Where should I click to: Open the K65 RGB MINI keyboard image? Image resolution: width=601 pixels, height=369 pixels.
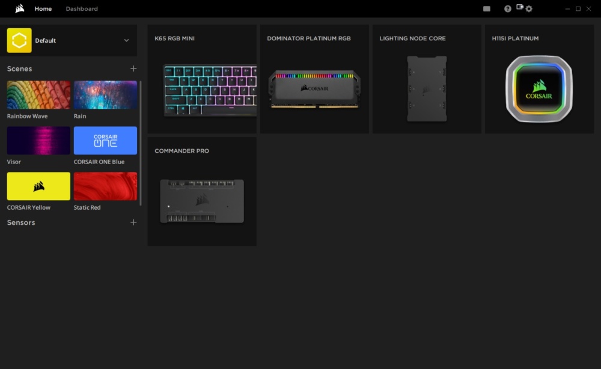click(210, 90)
